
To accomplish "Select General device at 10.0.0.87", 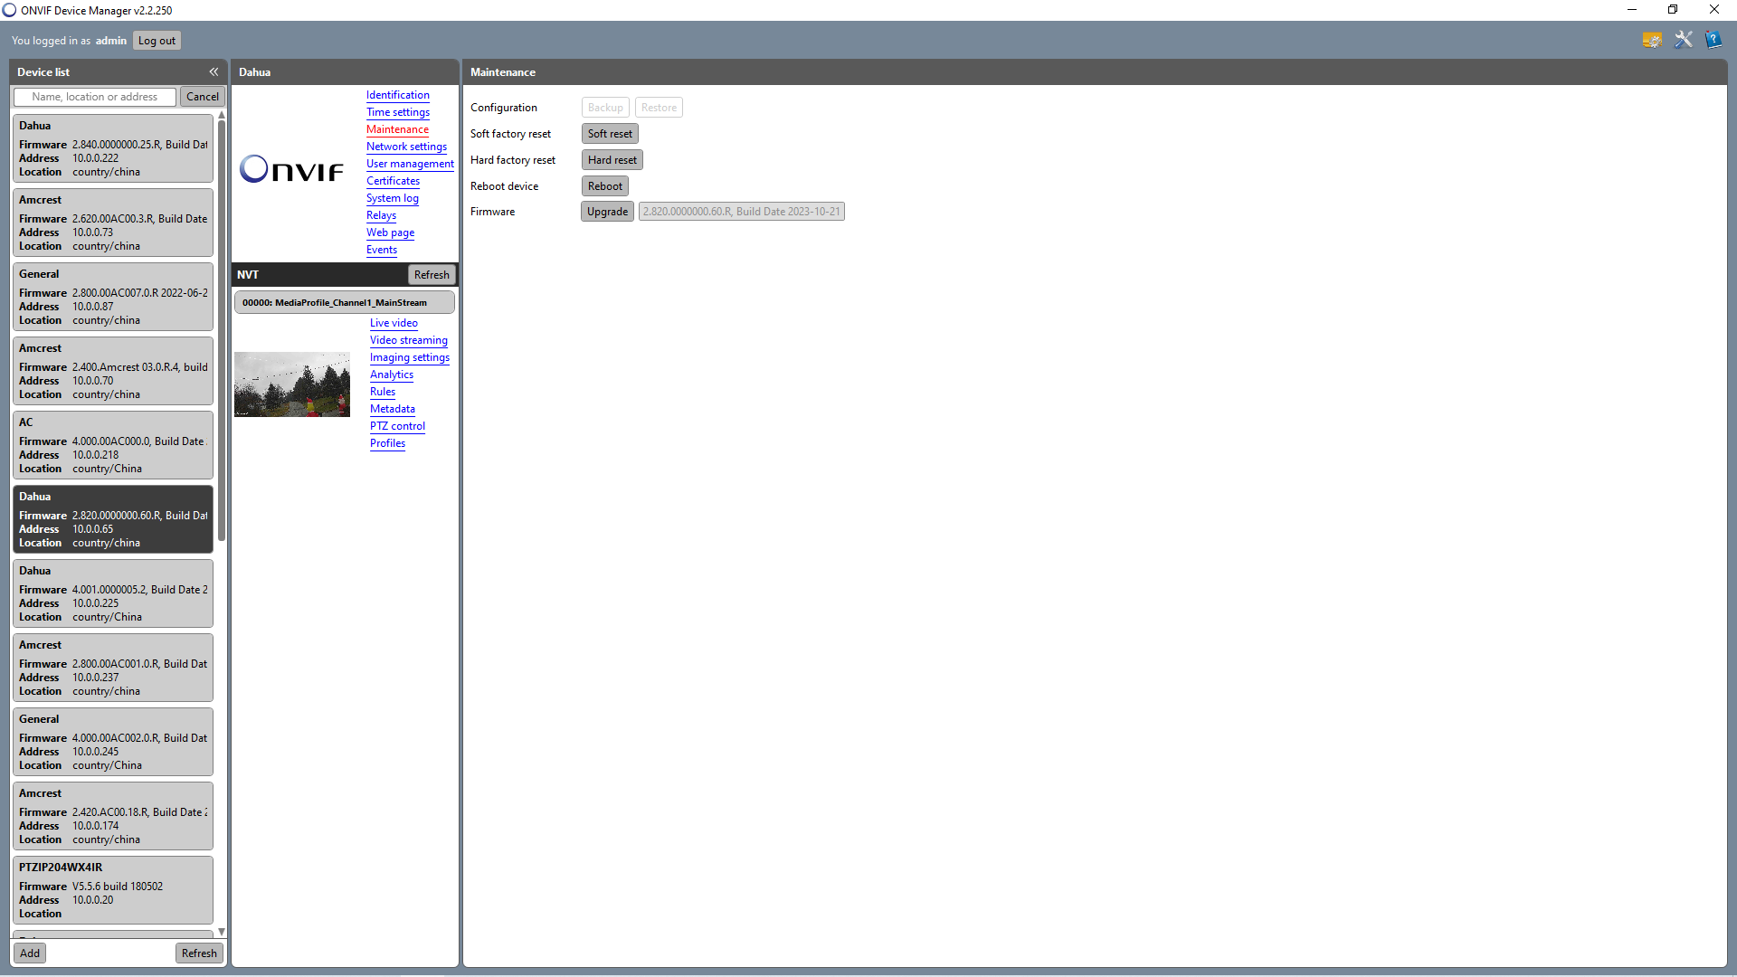I will [x=113, y=297].
